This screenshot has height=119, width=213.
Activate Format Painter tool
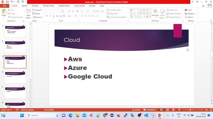click(15, 17)
